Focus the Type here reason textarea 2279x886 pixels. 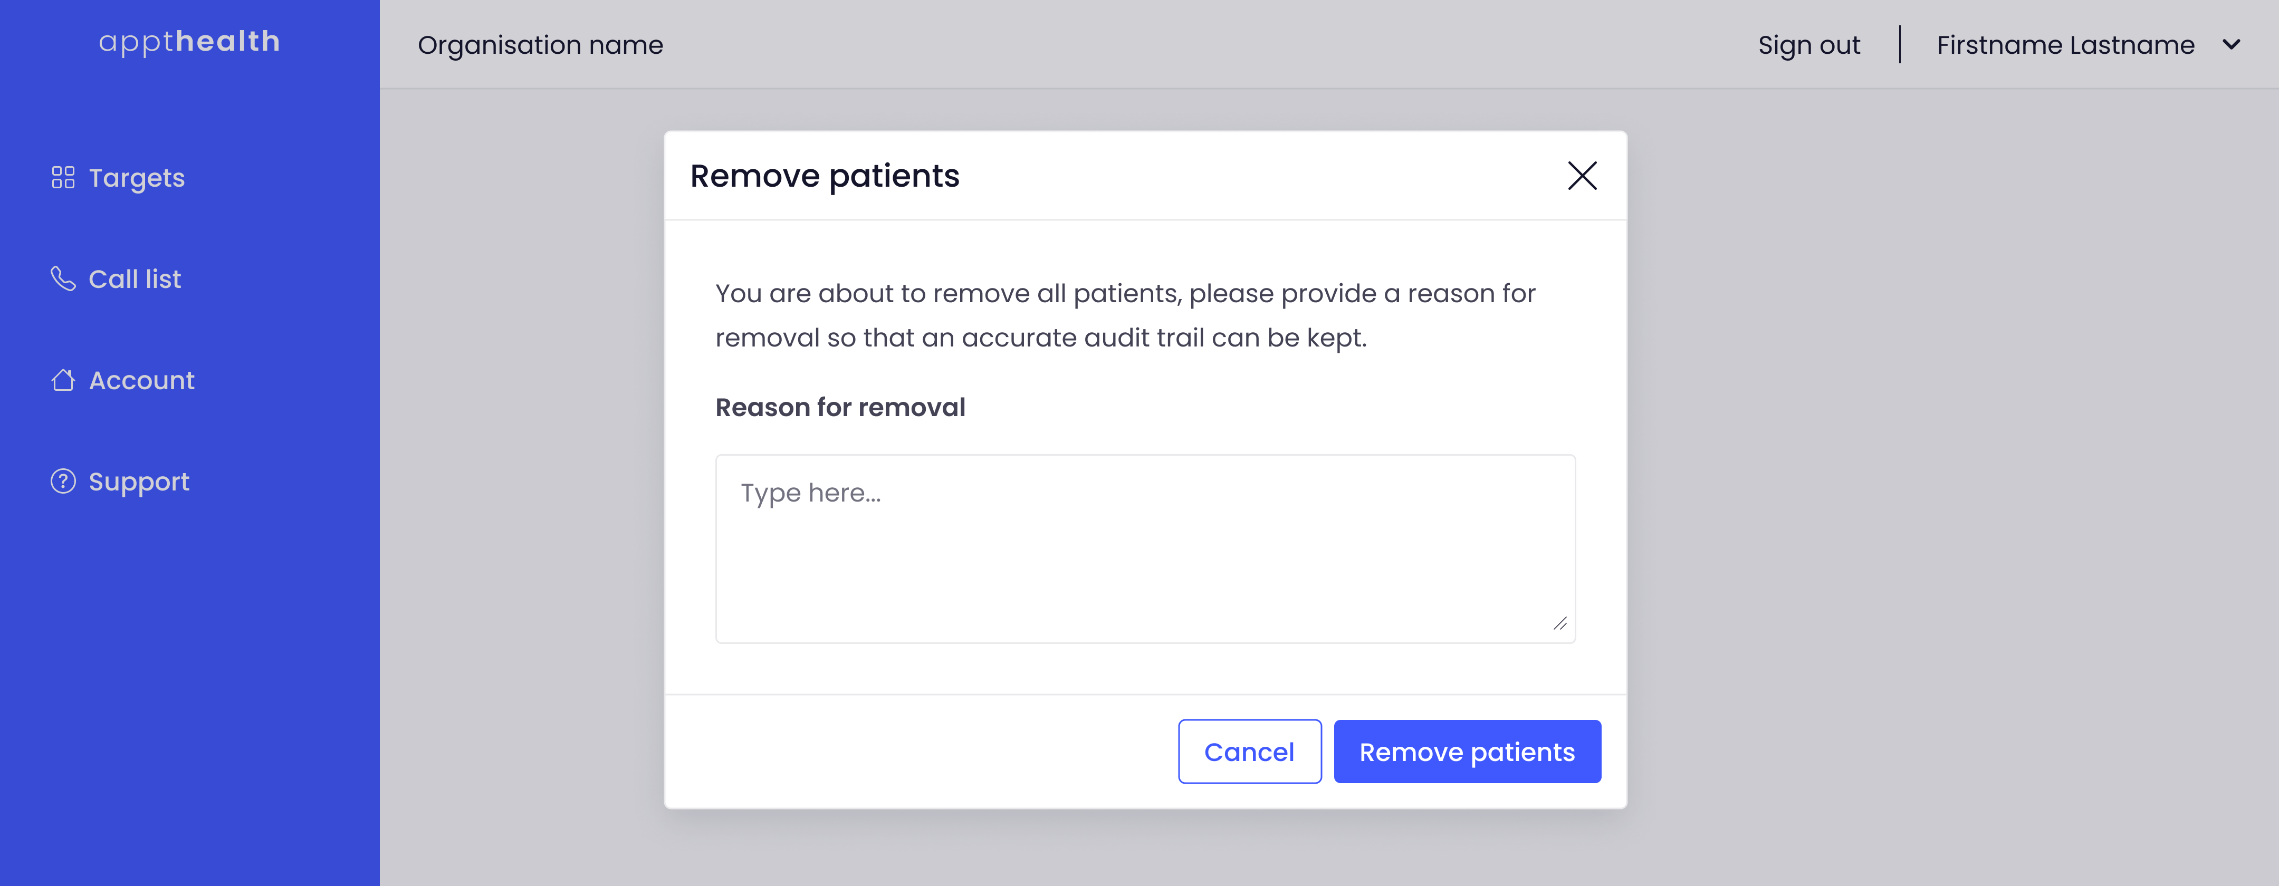(1145, 549)
